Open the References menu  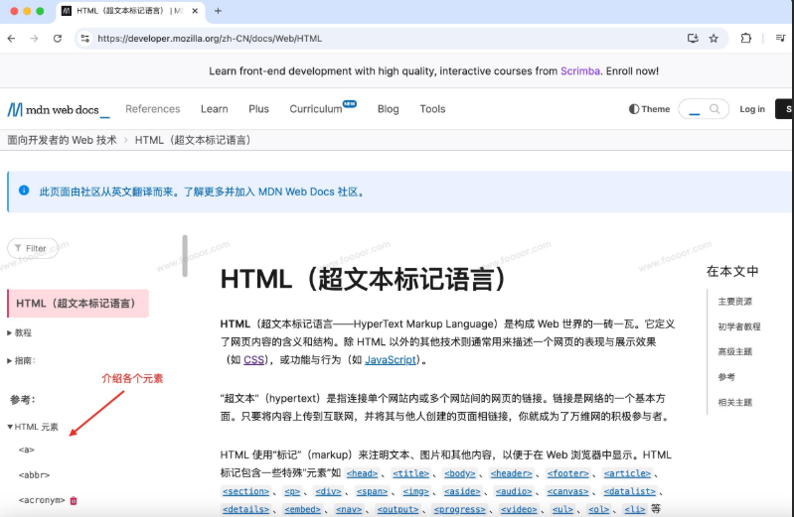pos(152,109)
